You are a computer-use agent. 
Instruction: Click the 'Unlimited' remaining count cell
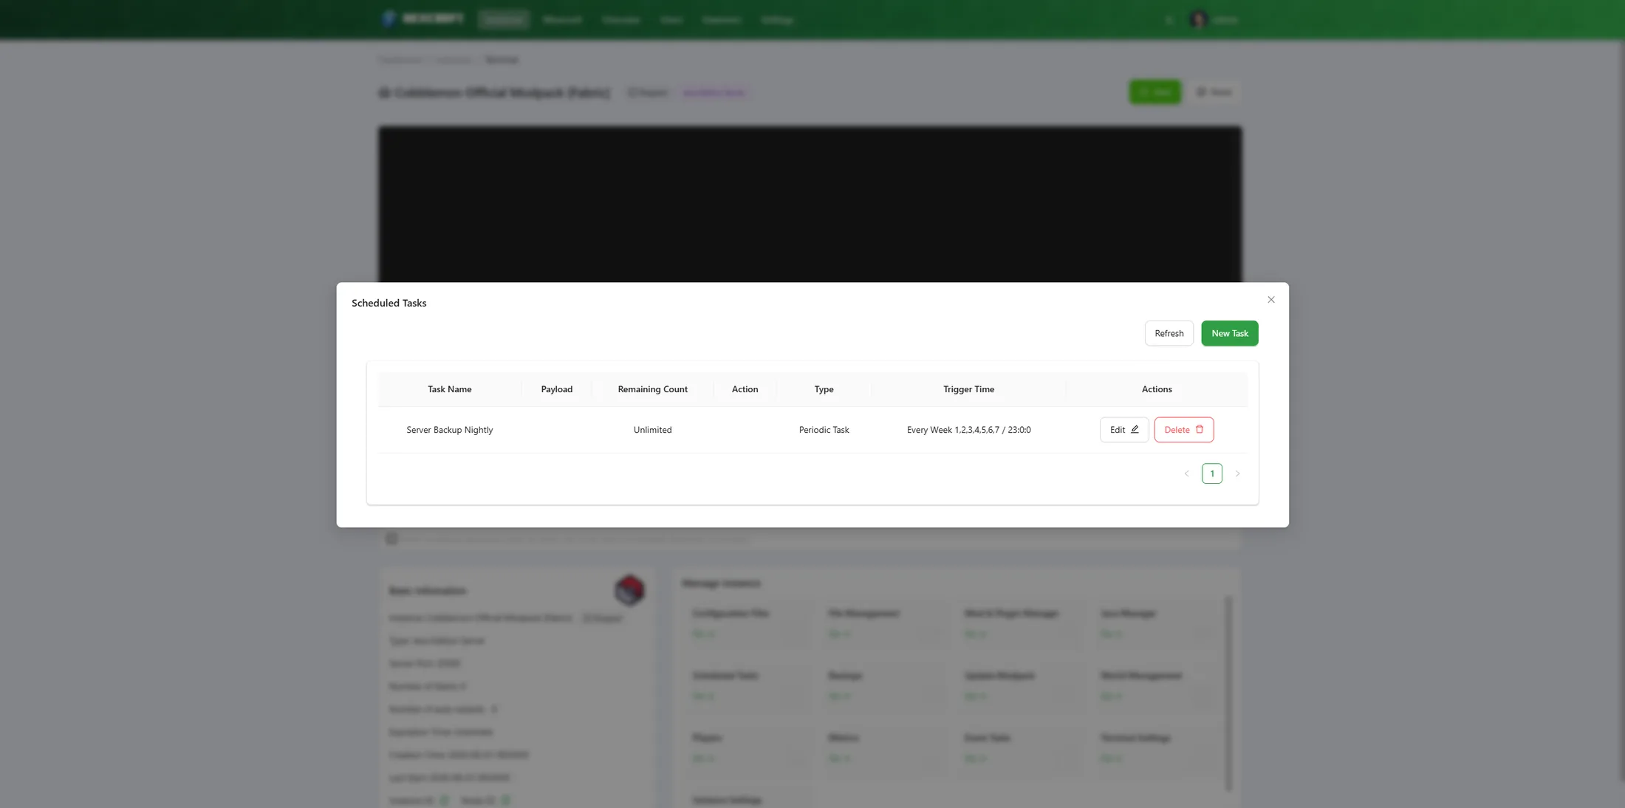tap(652, 430)
